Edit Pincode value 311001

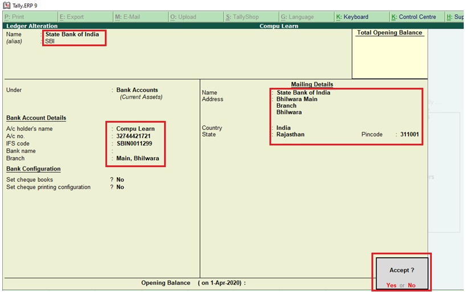(x=409, y=134)
